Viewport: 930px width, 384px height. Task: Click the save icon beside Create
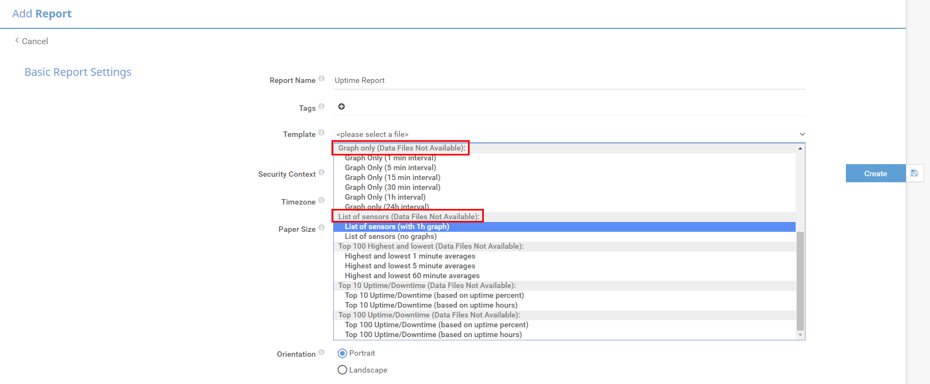(x=914, y=173)
